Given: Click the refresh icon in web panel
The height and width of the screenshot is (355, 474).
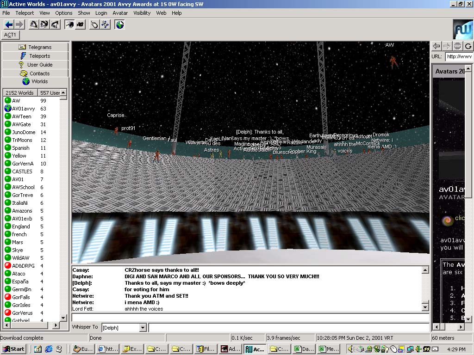Looking at the screenshot, I should click(x=468, y=46).
